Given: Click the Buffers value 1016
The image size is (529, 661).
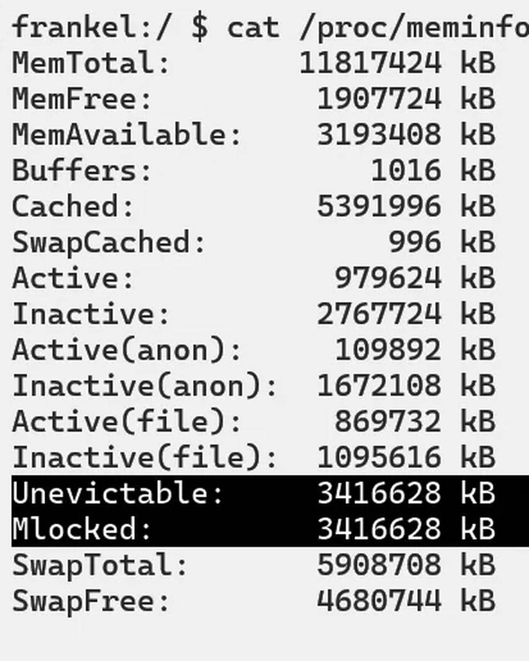Looking at the screenshot, I should [x=406, y=171].
